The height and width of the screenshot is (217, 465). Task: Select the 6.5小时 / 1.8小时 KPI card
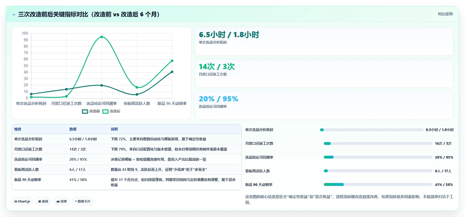tap(324, 41)
